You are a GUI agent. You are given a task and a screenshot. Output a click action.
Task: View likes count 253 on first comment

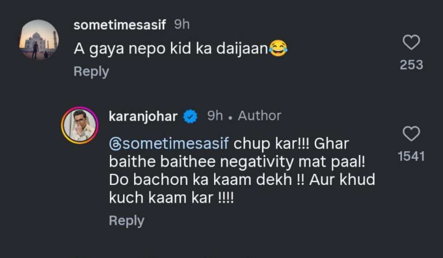pyautogui.click(x=411, y=65)
